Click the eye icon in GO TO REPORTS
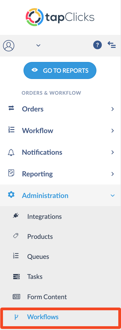This screenshot has height=330, width=121. point(35,70)
